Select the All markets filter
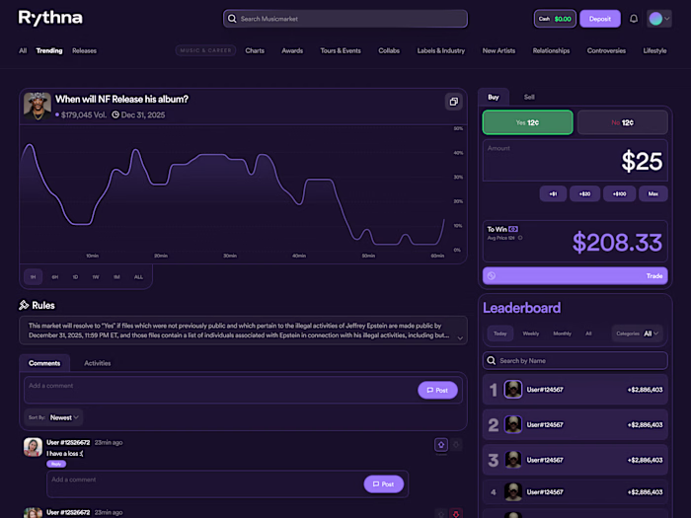691x518 pixels. point(23,50)
